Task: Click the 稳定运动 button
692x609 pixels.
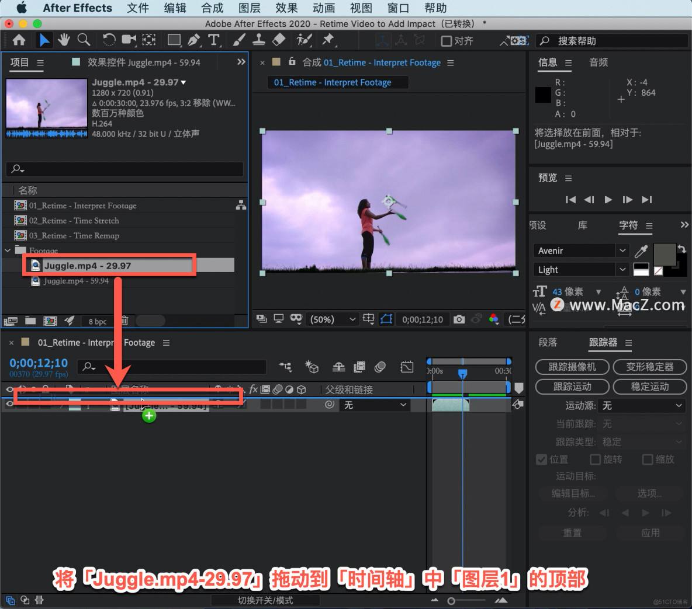Action: pyautogui.click(x=650, y=387)
